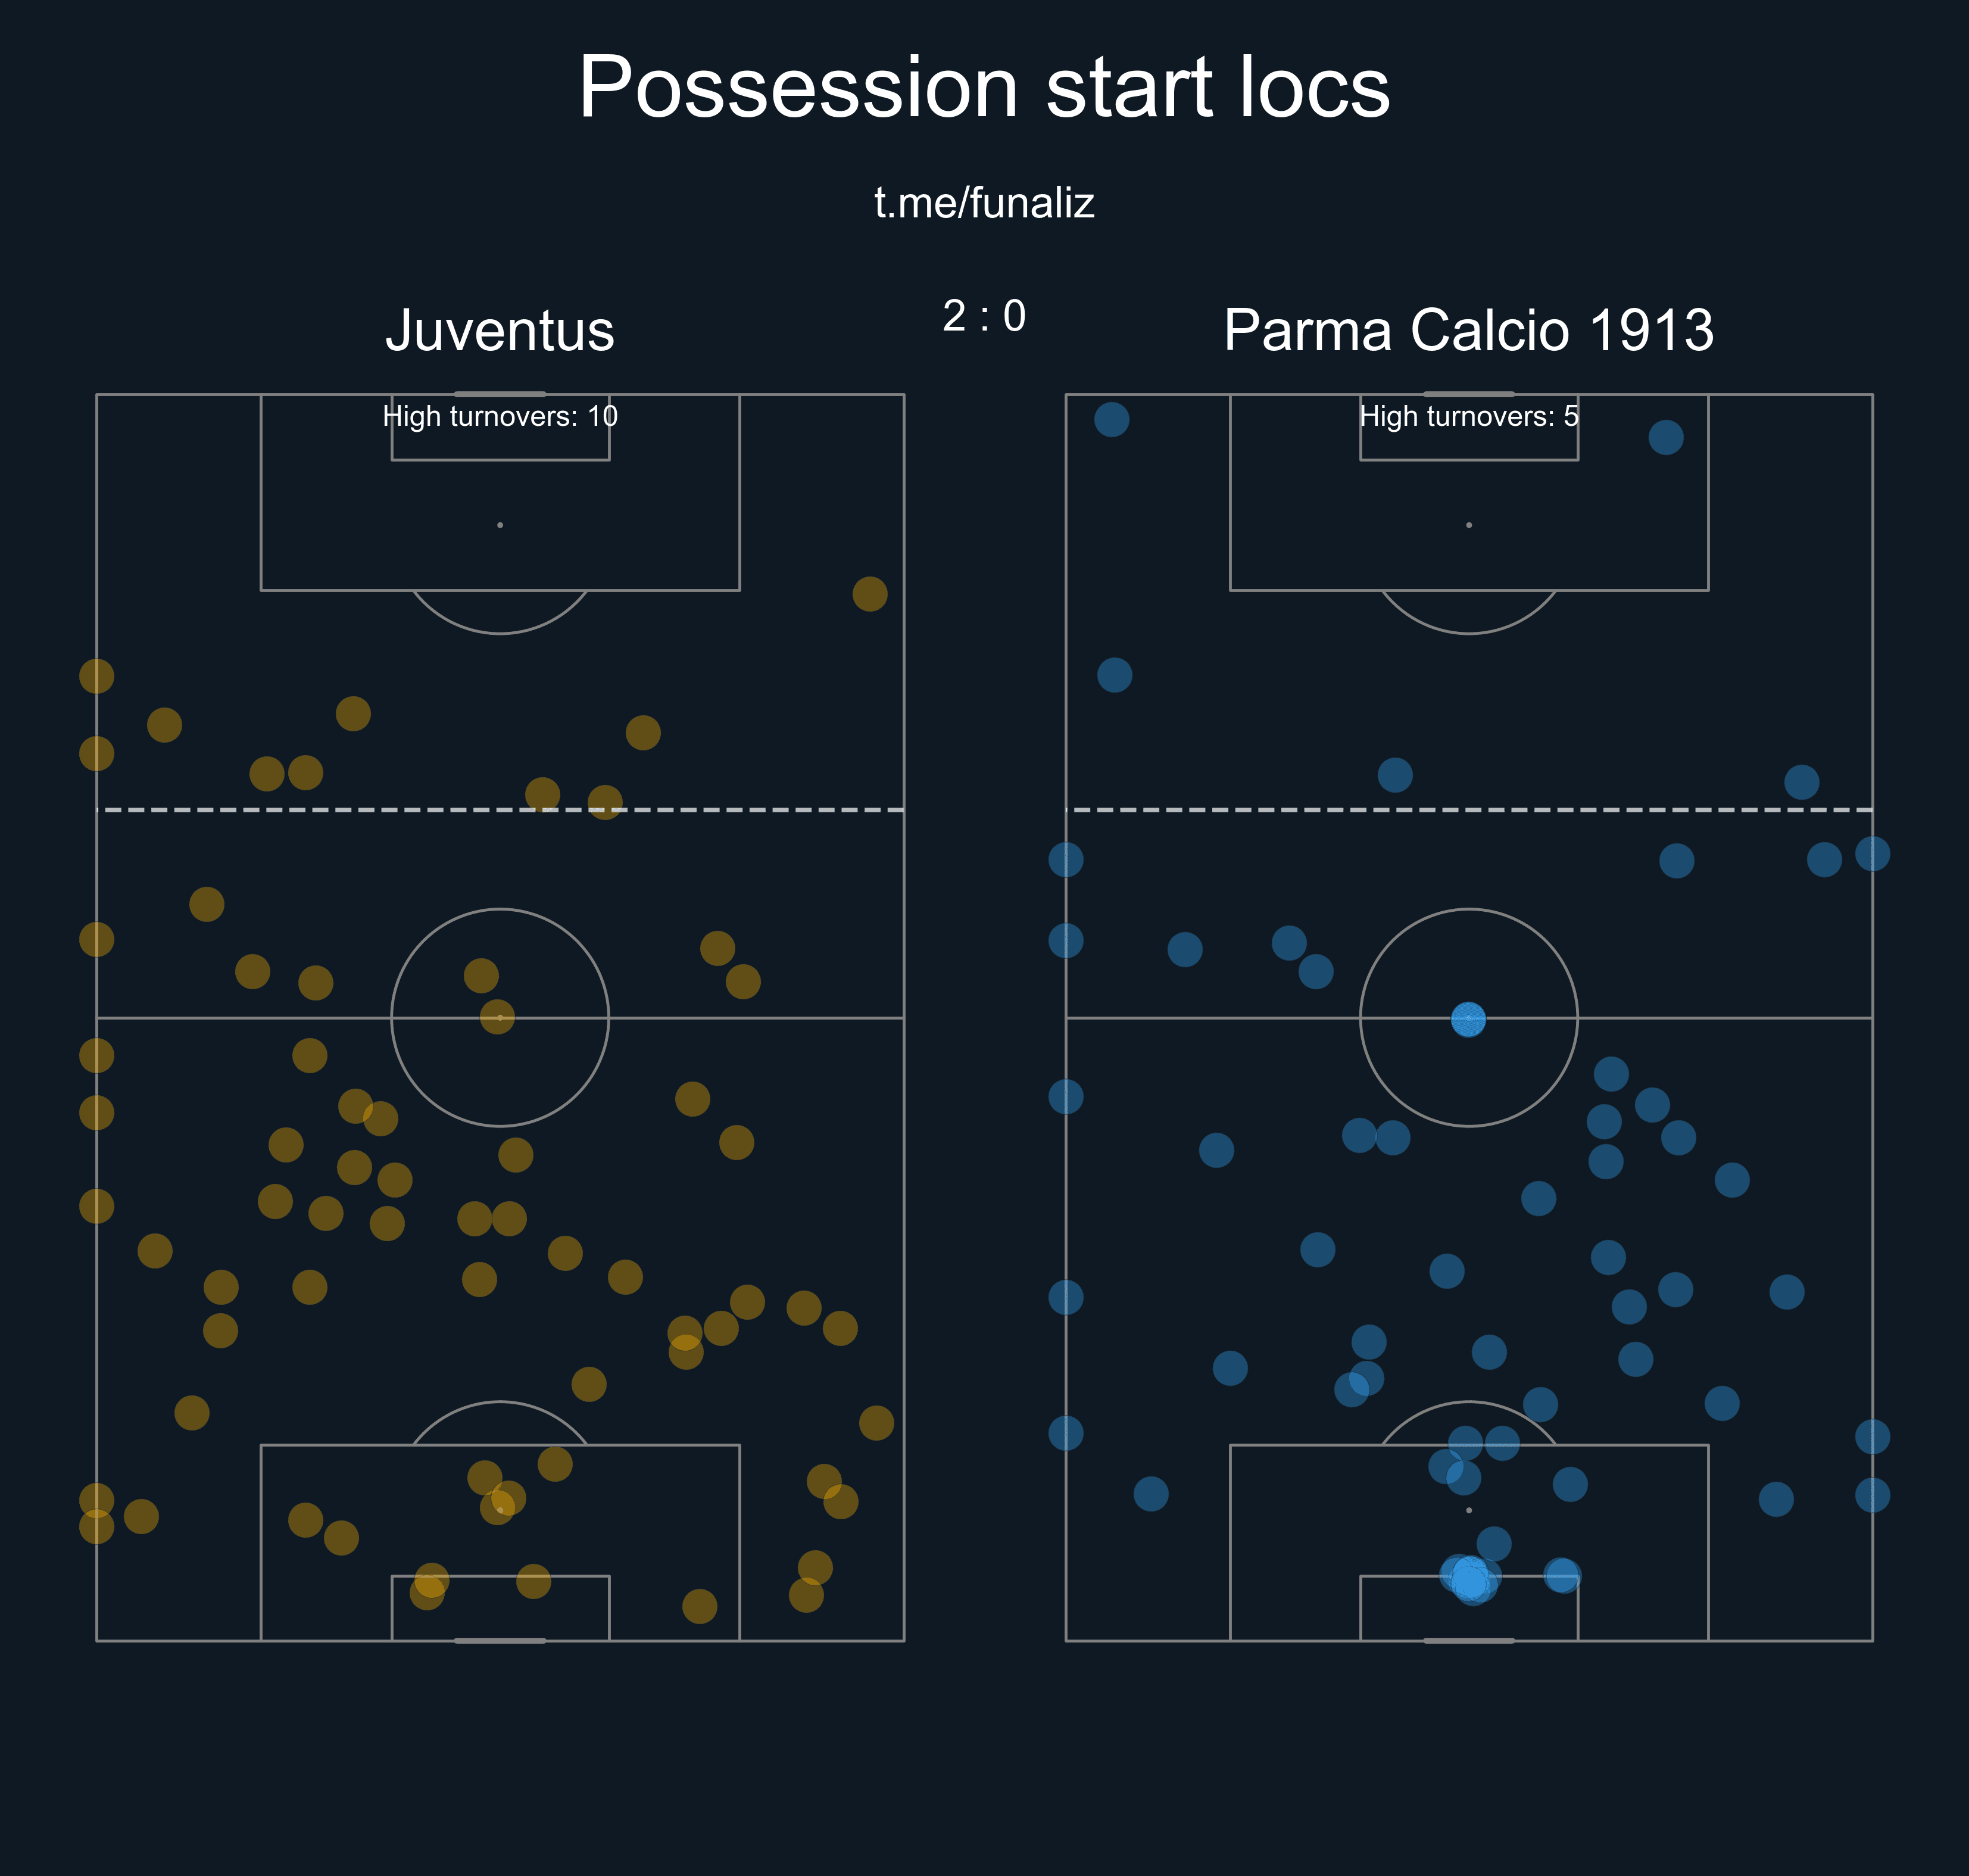Click the top goal marker on Juventus pitch
Viewport: 1969px width, 1876px height.
(500, 394)
